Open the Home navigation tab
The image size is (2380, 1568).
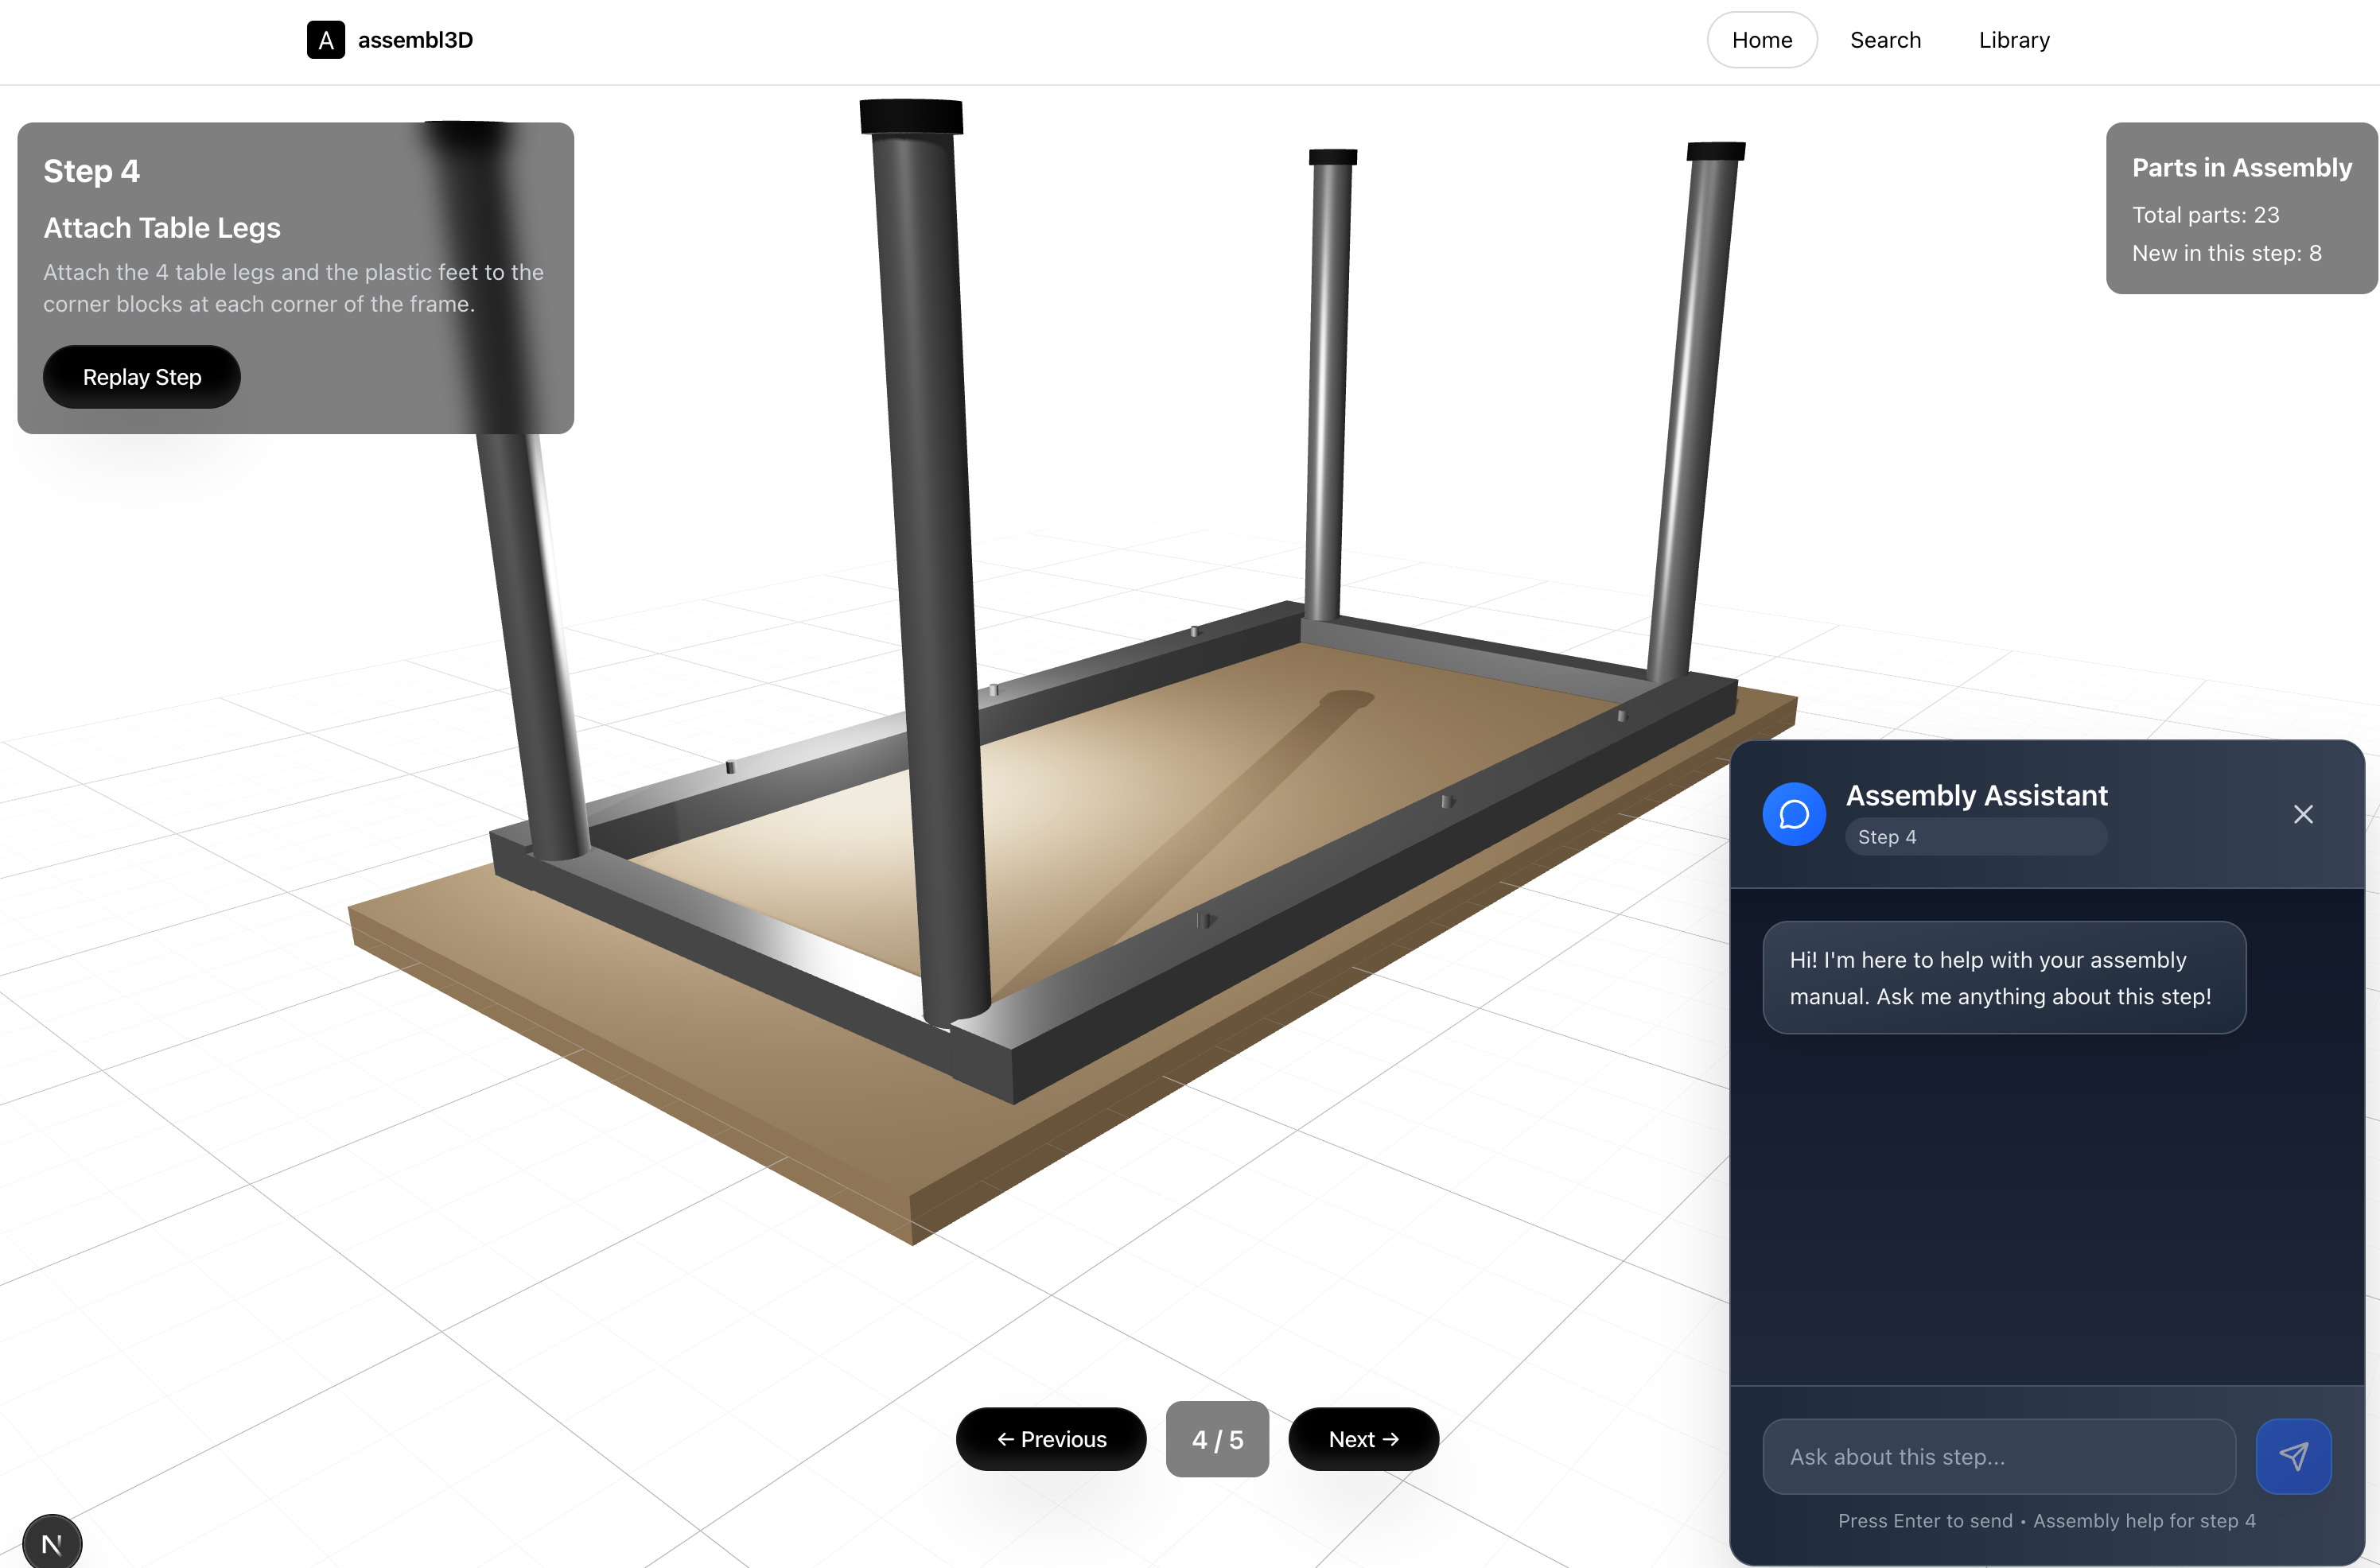(x=1761, y=40)
